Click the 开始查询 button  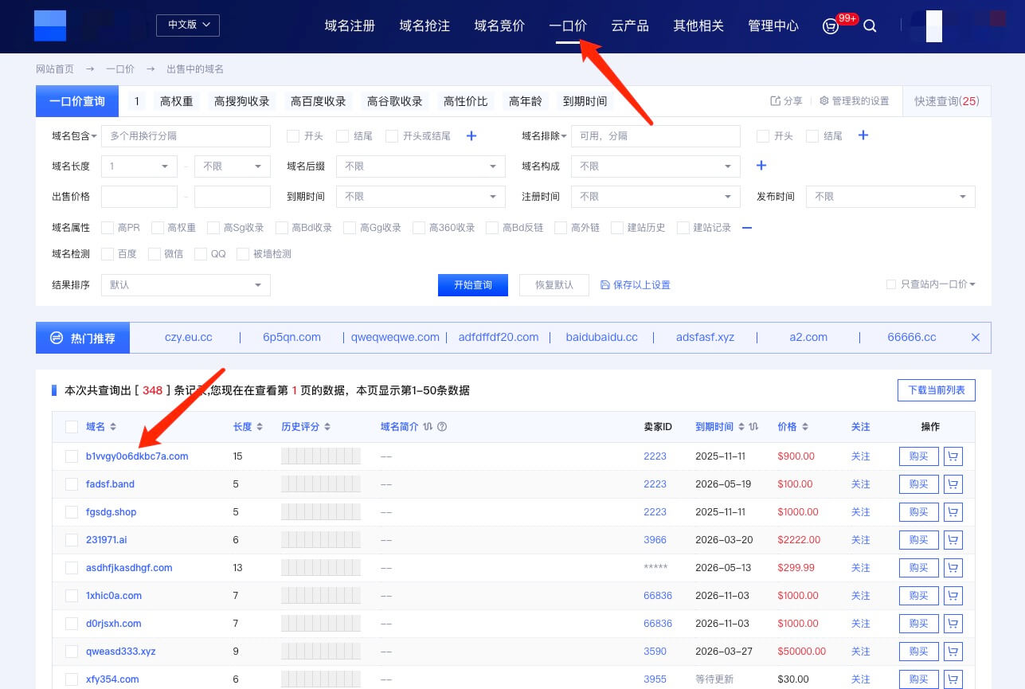click(x=472, y=285)
